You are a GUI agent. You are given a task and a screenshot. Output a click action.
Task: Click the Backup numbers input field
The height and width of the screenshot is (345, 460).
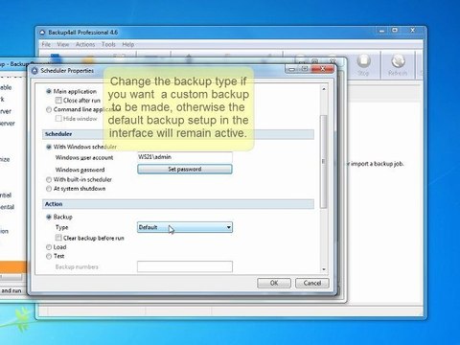point(185,266)
